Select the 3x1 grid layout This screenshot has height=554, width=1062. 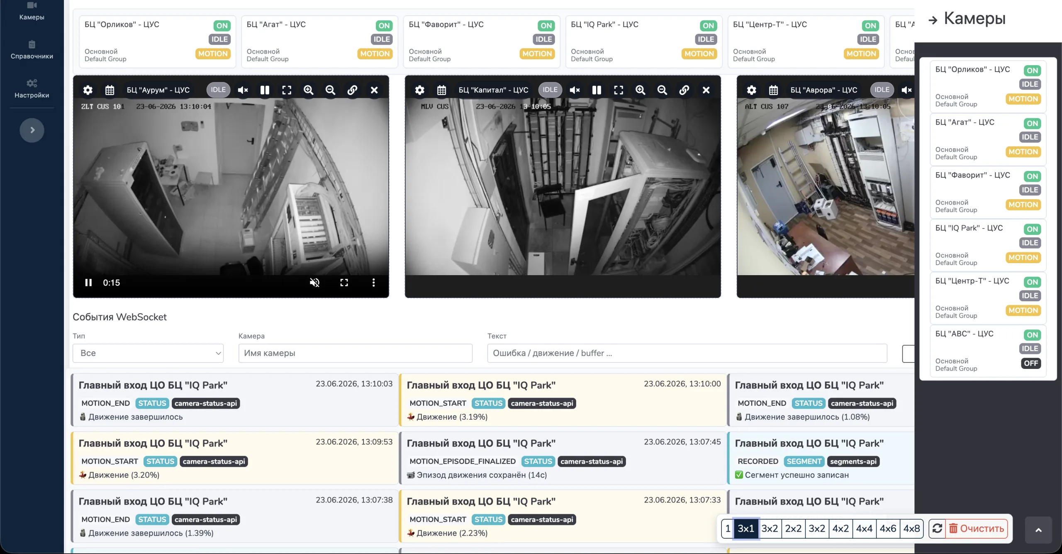pyautogui.click(x=746, y=529)
